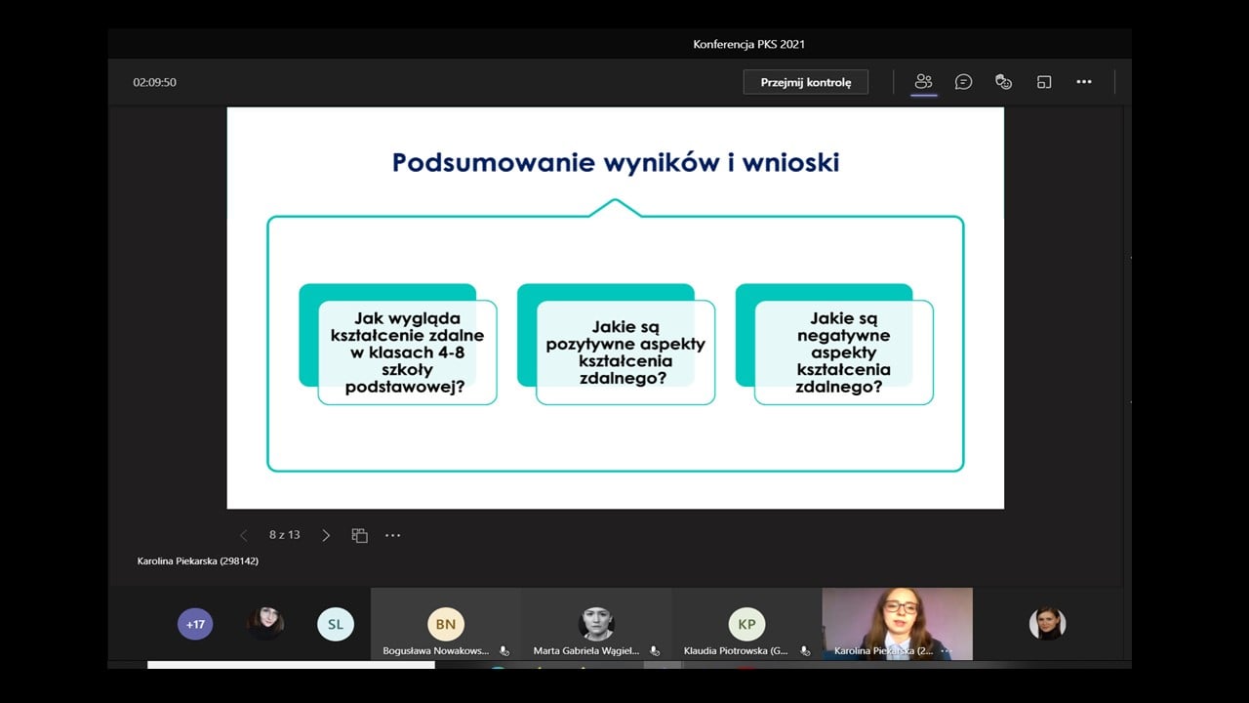Click the box about pozytywne aspekty kształcenia
Image resolution: width=1249 pixels, height=703 pixels.
(625, 352)
